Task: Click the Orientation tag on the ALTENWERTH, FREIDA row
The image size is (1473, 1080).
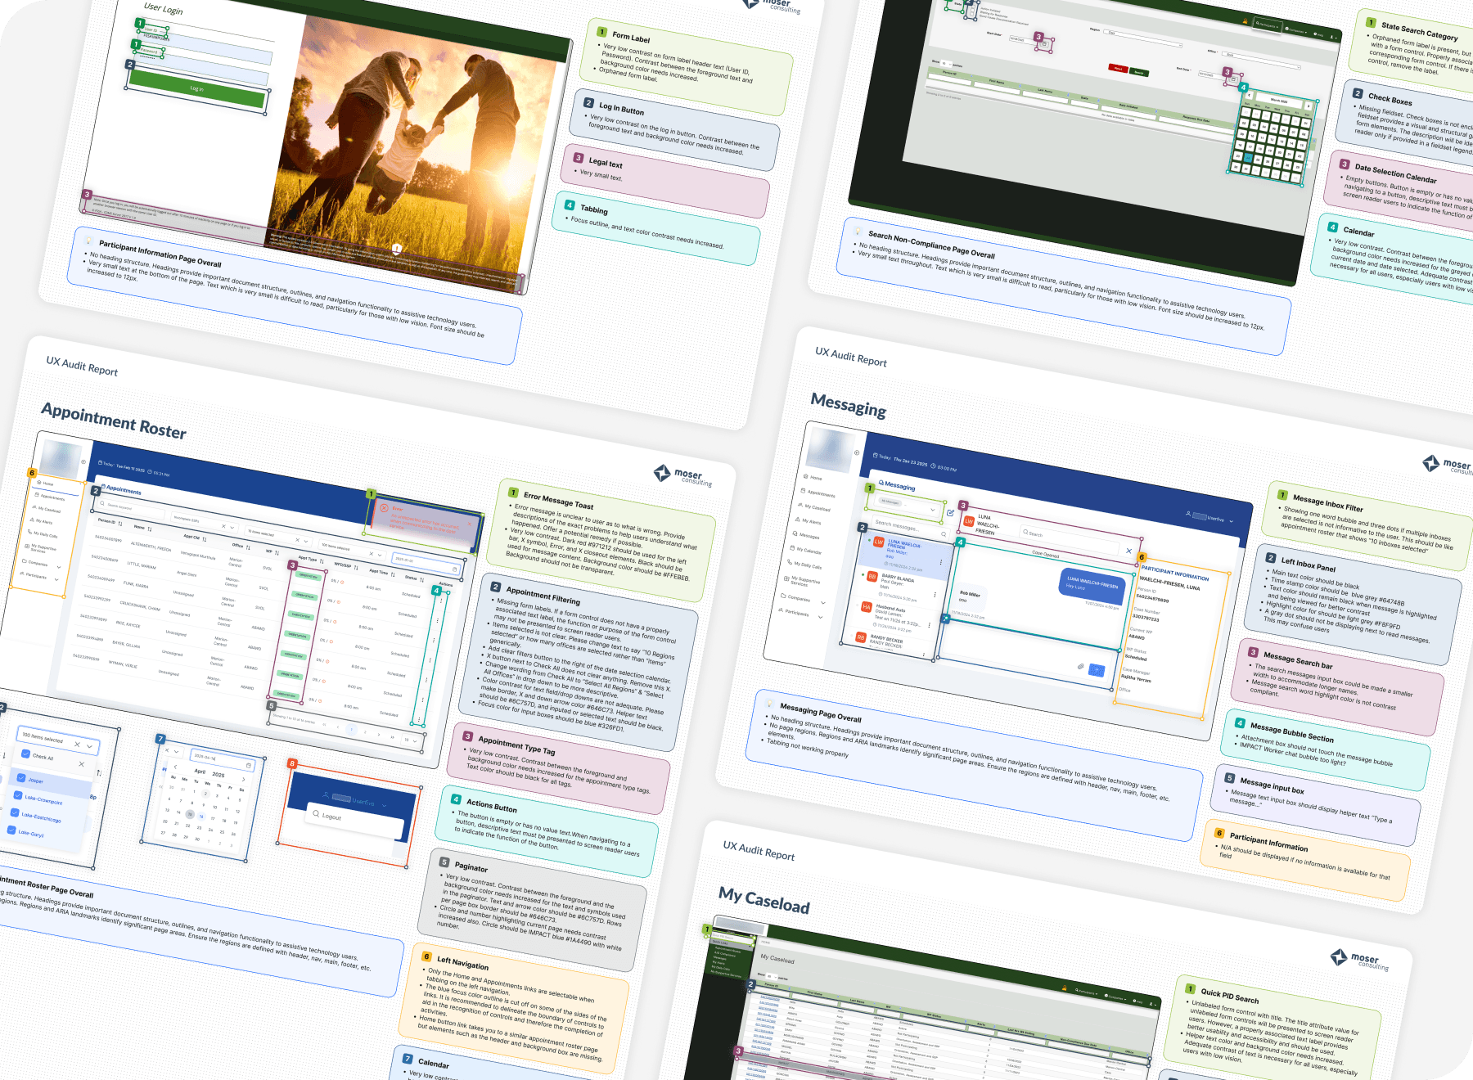Action: (x=308, y=576)
